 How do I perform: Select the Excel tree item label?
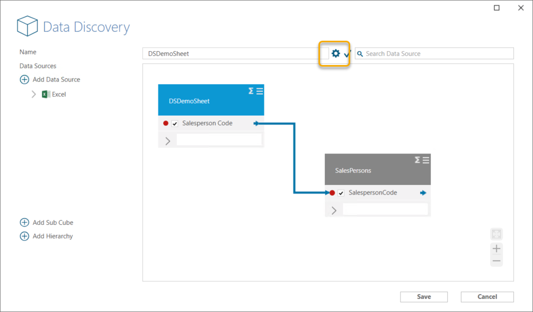point(59,94)
